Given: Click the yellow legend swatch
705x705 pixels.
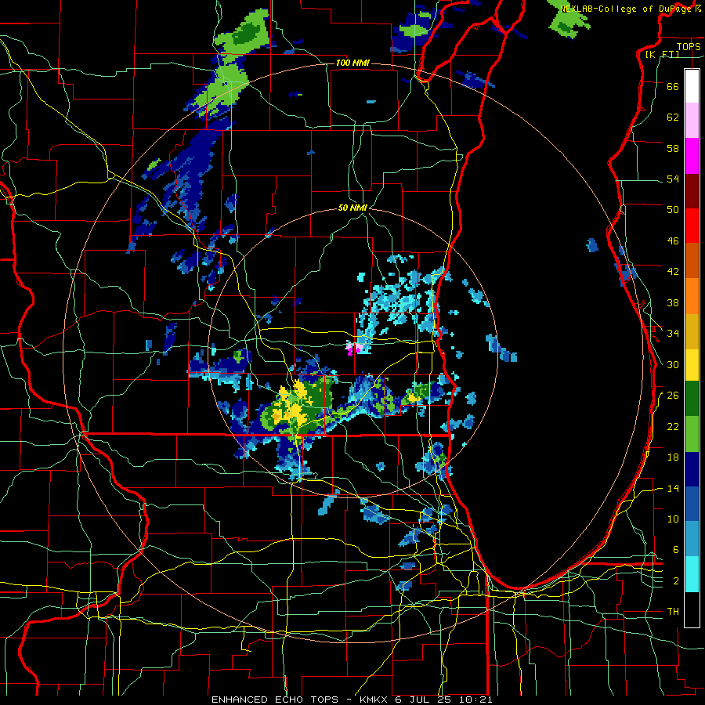Looking at the screenshot, I should 692,364.
